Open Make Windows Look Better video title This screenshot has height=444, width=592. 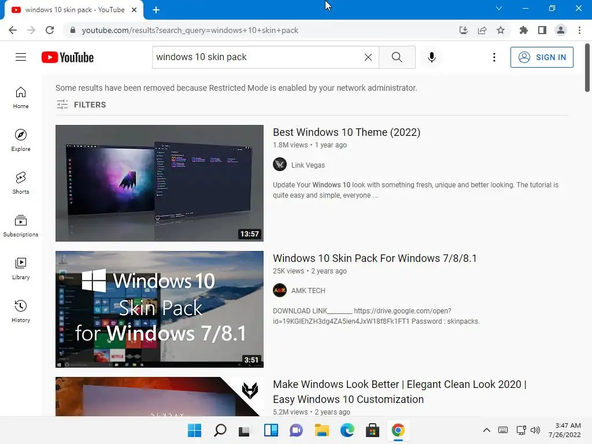click(399, 391)
